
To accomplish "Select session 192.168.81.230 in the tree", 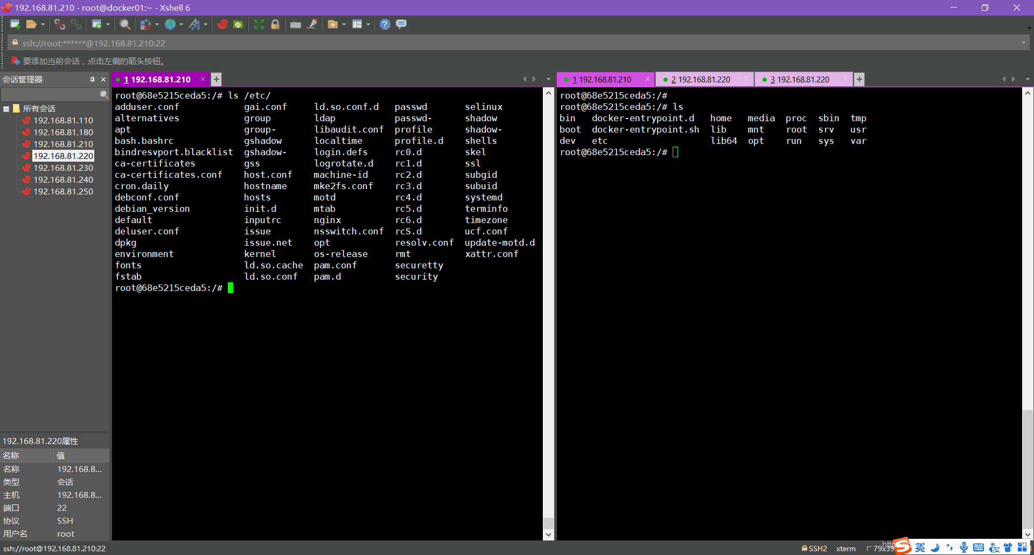I will click(x=63, y=168).
